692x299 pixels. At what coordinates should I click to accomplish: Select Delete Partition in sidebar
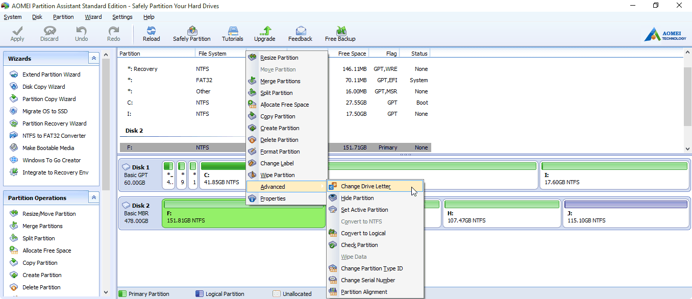tap(42, 287)
